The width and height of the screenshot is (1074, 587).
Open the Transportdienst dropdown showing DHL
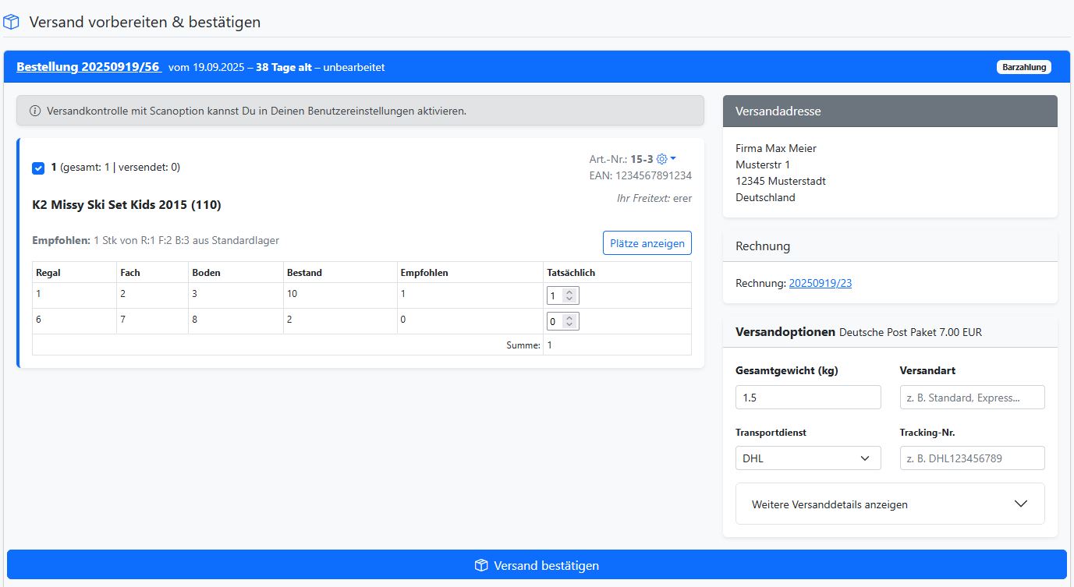point(807,458)
